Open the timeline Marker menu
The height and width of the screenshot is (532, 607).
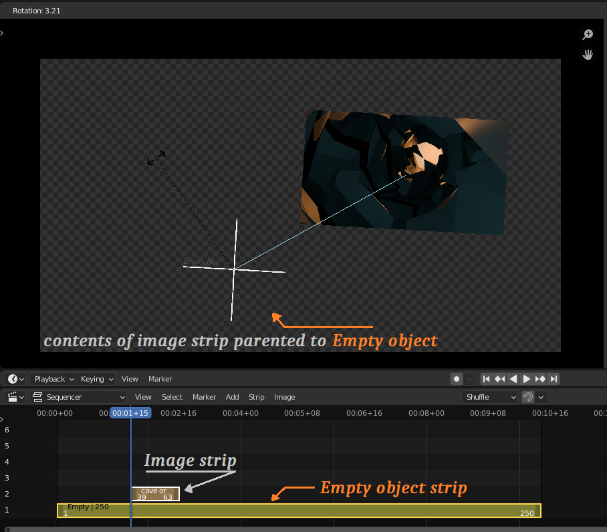pos(160,379)
